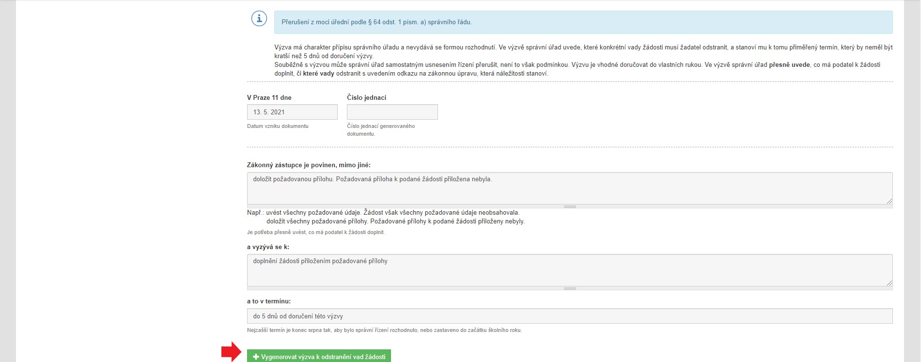Click the 'a to v termínu' deadline field
This screenshot has height=362, width=921.
tap(570, 316)
